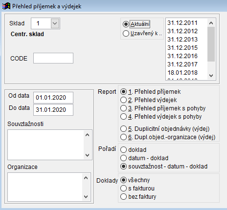
Task: Select report 5. Duplicitní objednávky (výdej)
Action: (x=123, y=129)
